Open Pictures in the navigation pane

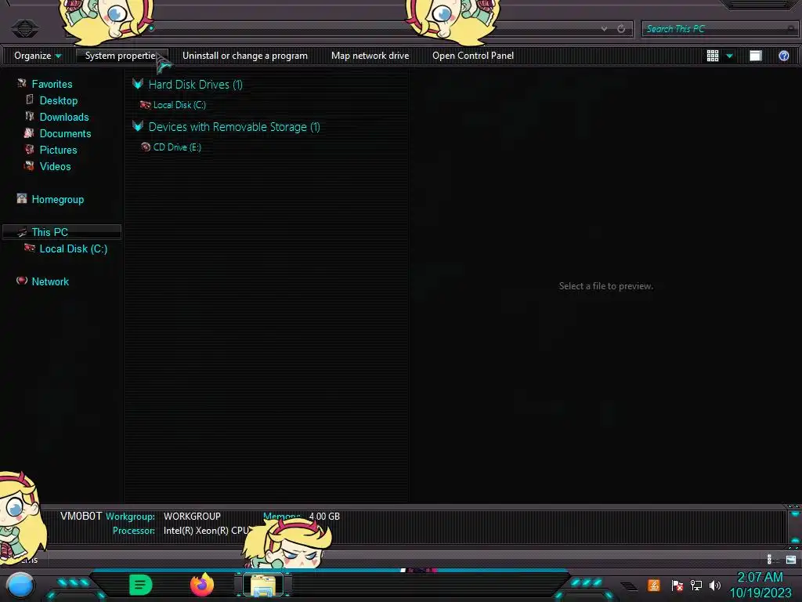click(x=58, y=150)
